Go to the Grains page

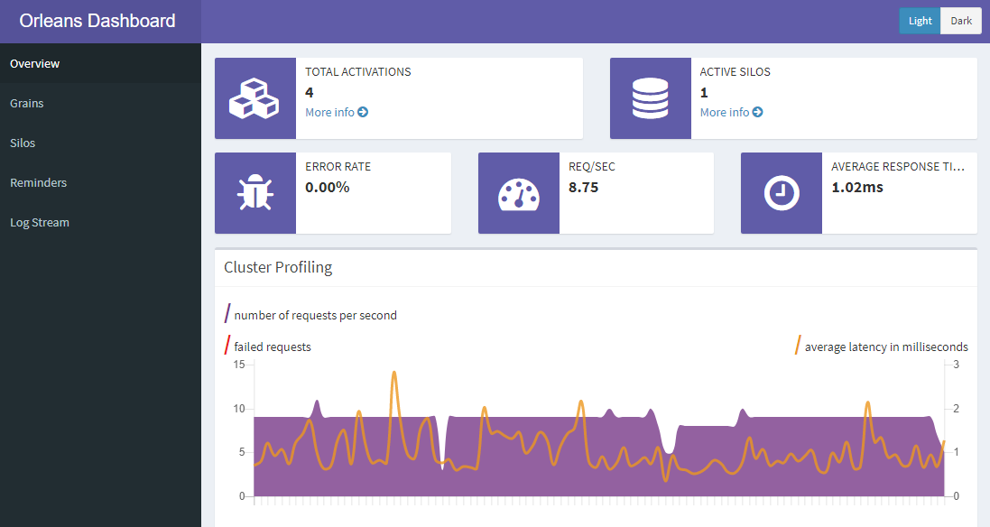[27, 104]
